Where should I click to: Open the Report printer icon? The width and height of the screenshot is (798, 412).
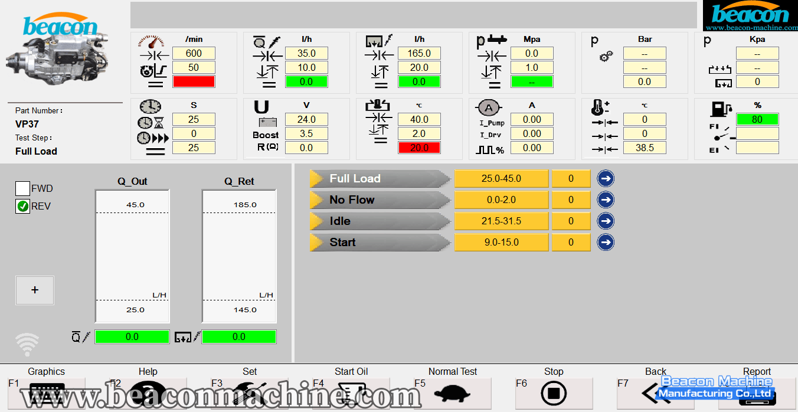757,393
